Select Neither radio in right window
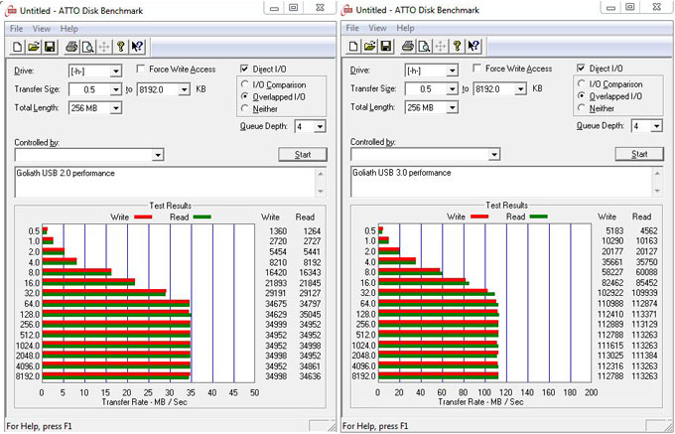Image resolution: width=675 pixels, height=434 pixels. [581, 108]
